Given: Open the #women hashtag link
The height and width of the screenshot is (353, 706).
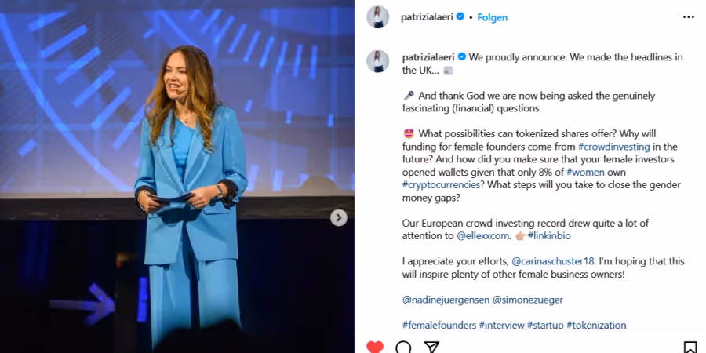Looking at the screenshot, I should point(585,172).
